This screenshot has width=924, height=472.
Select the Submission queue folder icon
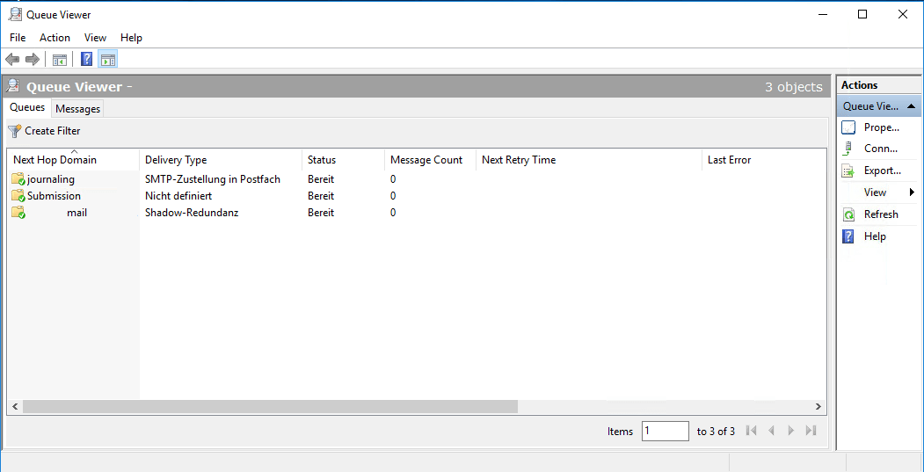(x=18, y=196)
